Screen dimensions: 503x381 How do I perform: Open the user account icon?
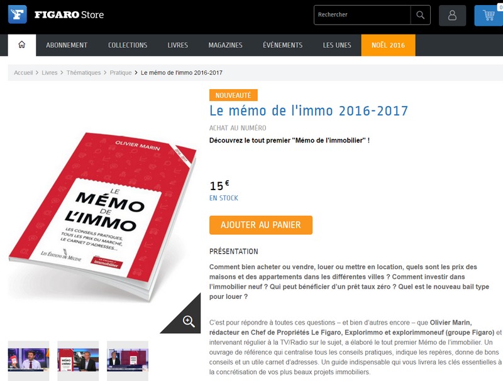coord(452,15)
